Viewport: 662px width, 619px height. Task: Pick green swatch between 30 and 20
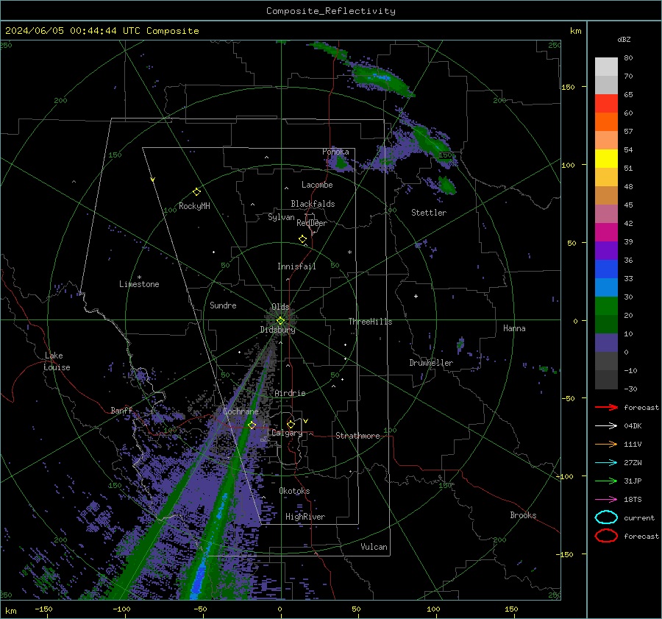(x=606, y=305)
